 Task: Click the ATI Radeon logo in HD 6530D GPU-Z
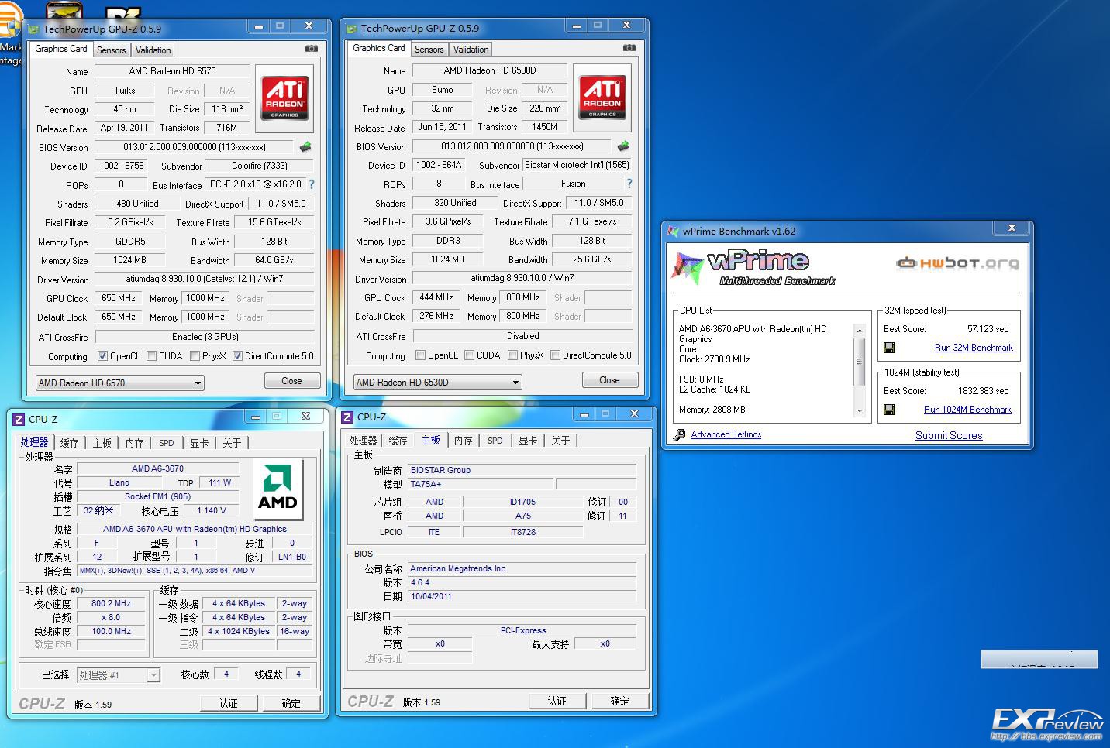coord(602,98)
